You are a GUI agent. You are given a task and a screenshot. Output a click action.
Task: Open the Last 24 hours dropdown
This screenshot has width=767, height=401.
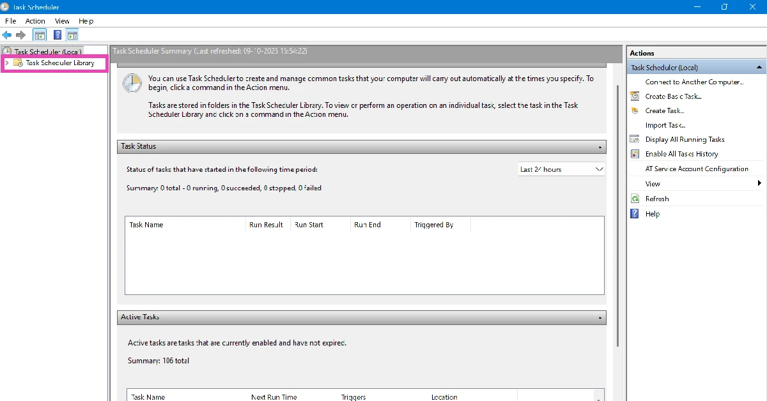click(x=561, y=169)
